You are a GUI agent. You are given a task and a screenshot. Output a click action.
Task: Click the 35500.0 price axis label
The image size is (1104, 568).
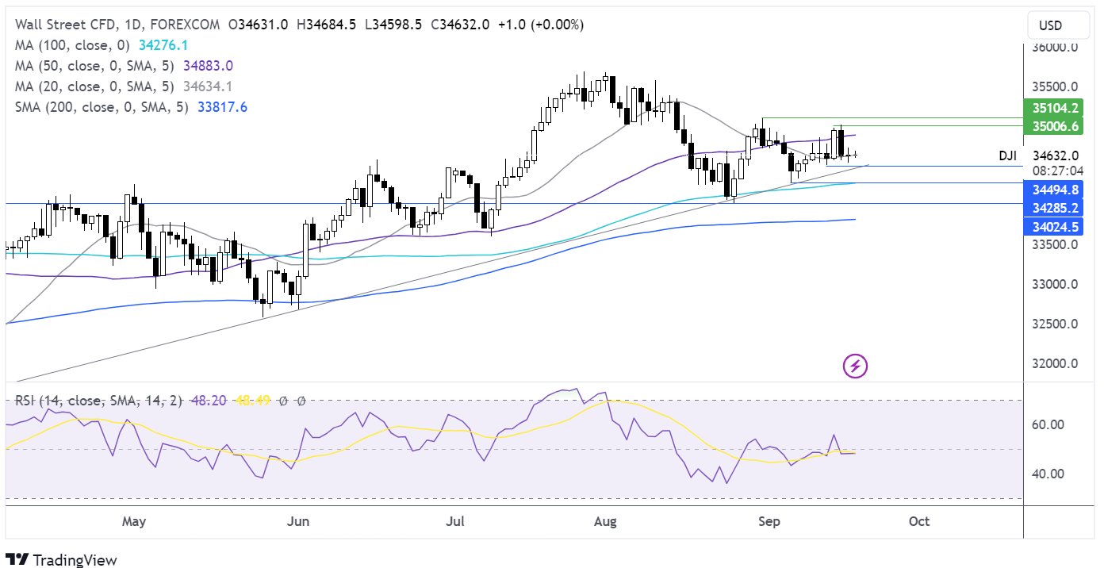tap(1056, 87)
